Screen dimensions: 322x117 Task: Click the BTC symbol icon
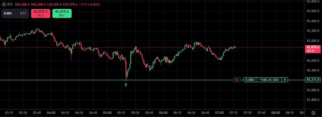tap(4, 4)
